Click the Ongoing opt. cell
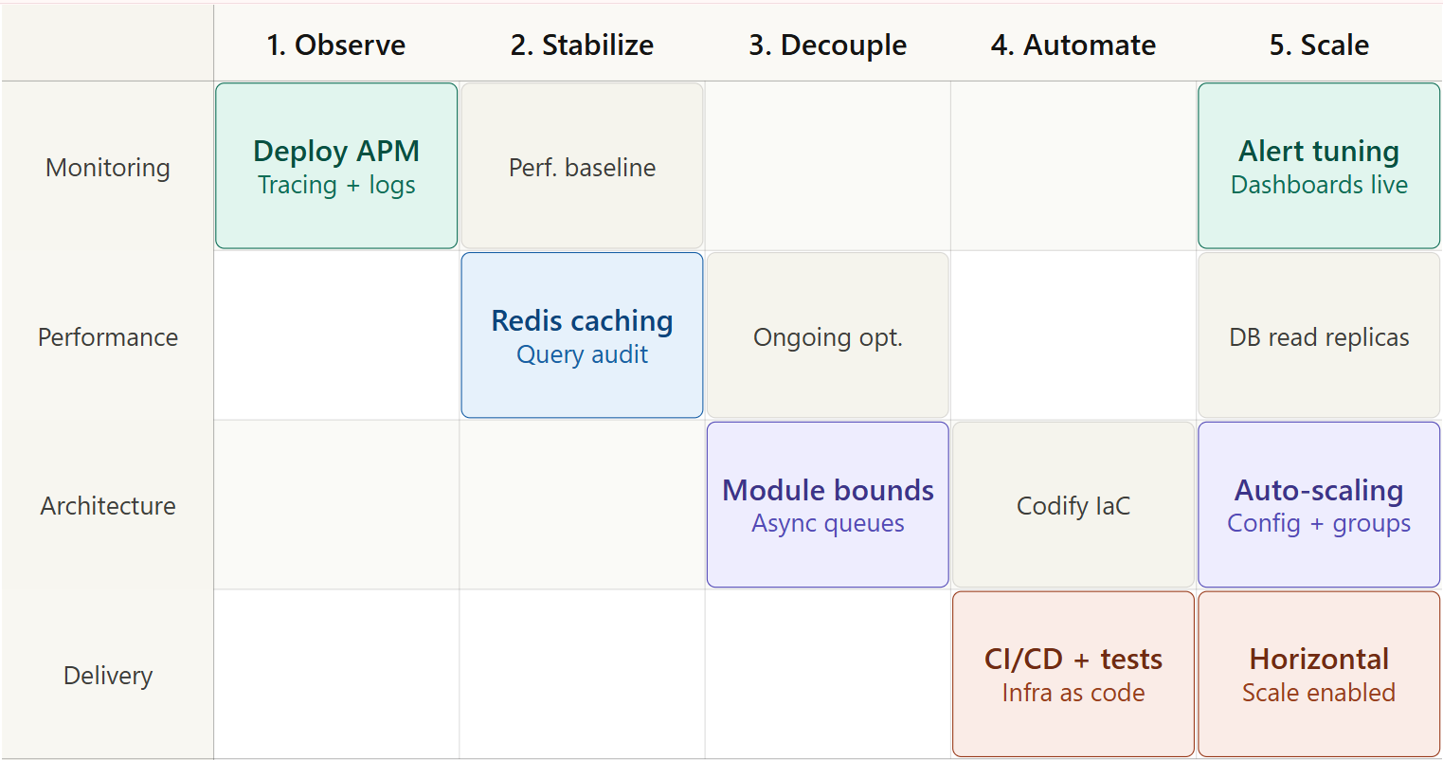This screenshot has height=760, width=1443. (827, 336)
